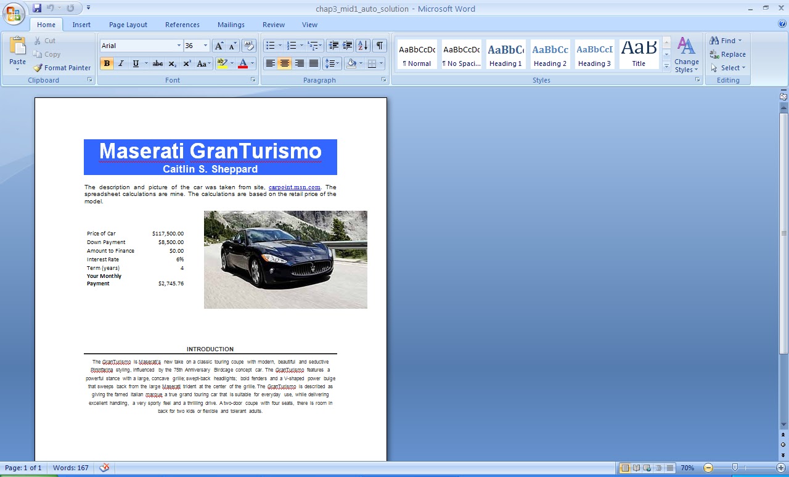Cut the selected text
Screen dimensions: 789x477
(44, 41)
